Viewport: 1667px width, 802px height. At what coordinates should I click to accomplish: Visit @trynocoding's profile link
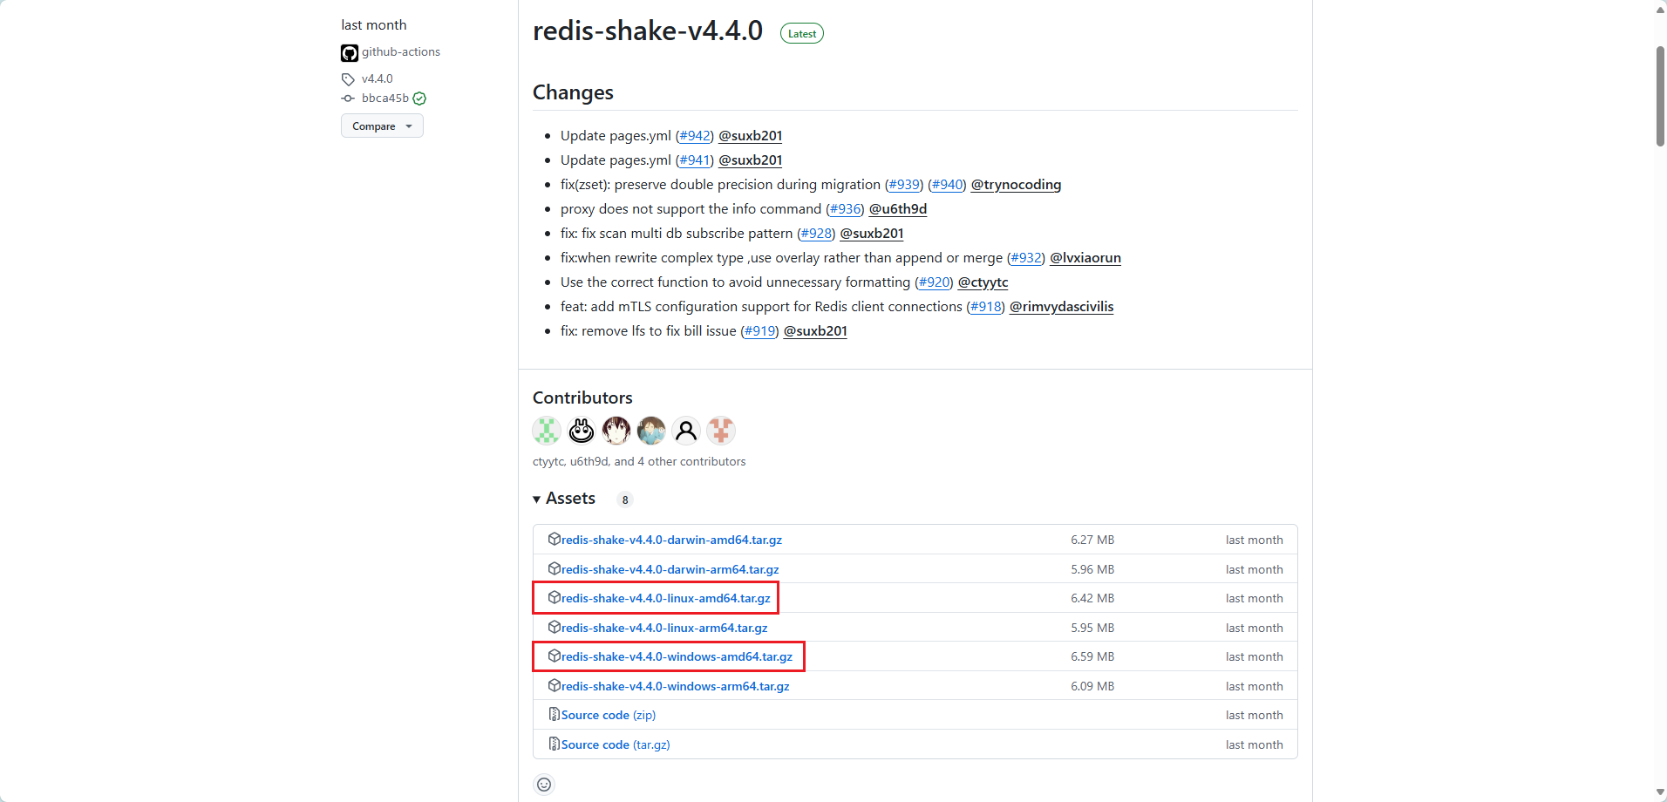pos(1016,185)
